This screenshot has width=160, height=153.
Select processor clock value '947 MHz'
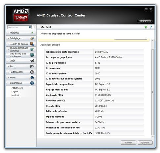point(99,122)
